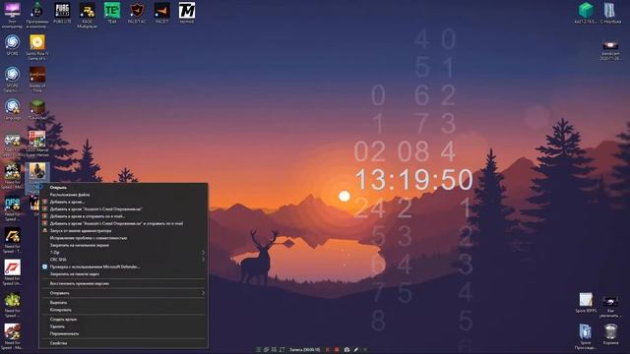Select the green TE desktop icon
This screenshot has width=630, height=354.
(x=112, y=13)
